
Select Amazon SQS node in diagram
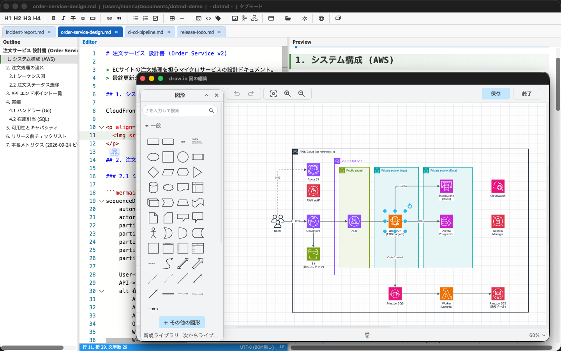click(x=395, y=294)
